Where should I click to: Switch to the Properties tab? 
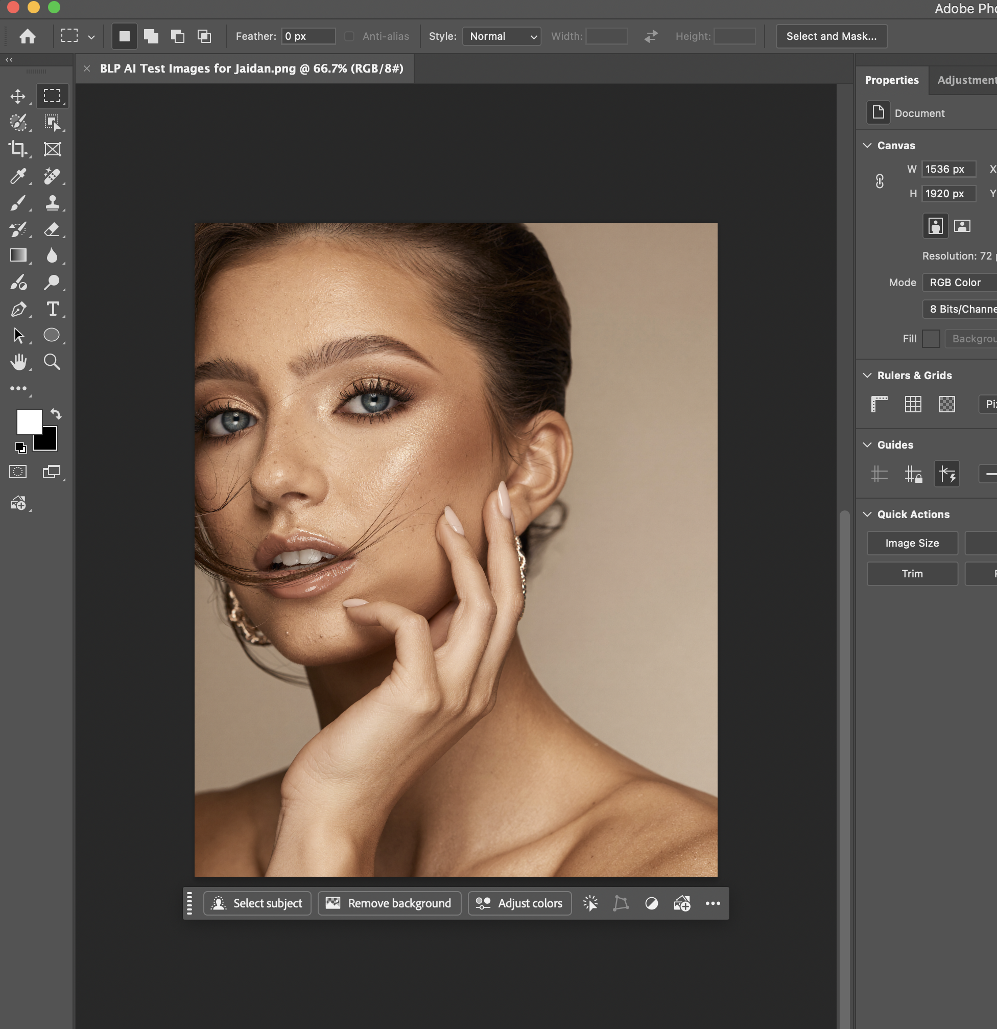[891, 80]
